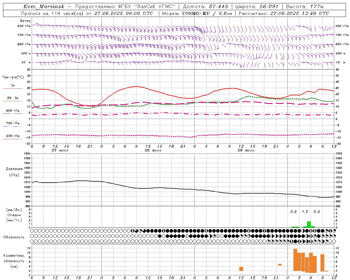Viewport: 350px width, 280px height.
Task: Click the Ветер wind panel label
Action: click(x=25, y=21)
